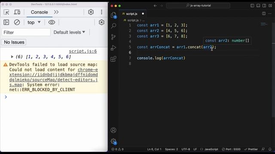Switch to the Console tab in DevTools
Screen dimensions: 275x154
(x=39, y=12)
